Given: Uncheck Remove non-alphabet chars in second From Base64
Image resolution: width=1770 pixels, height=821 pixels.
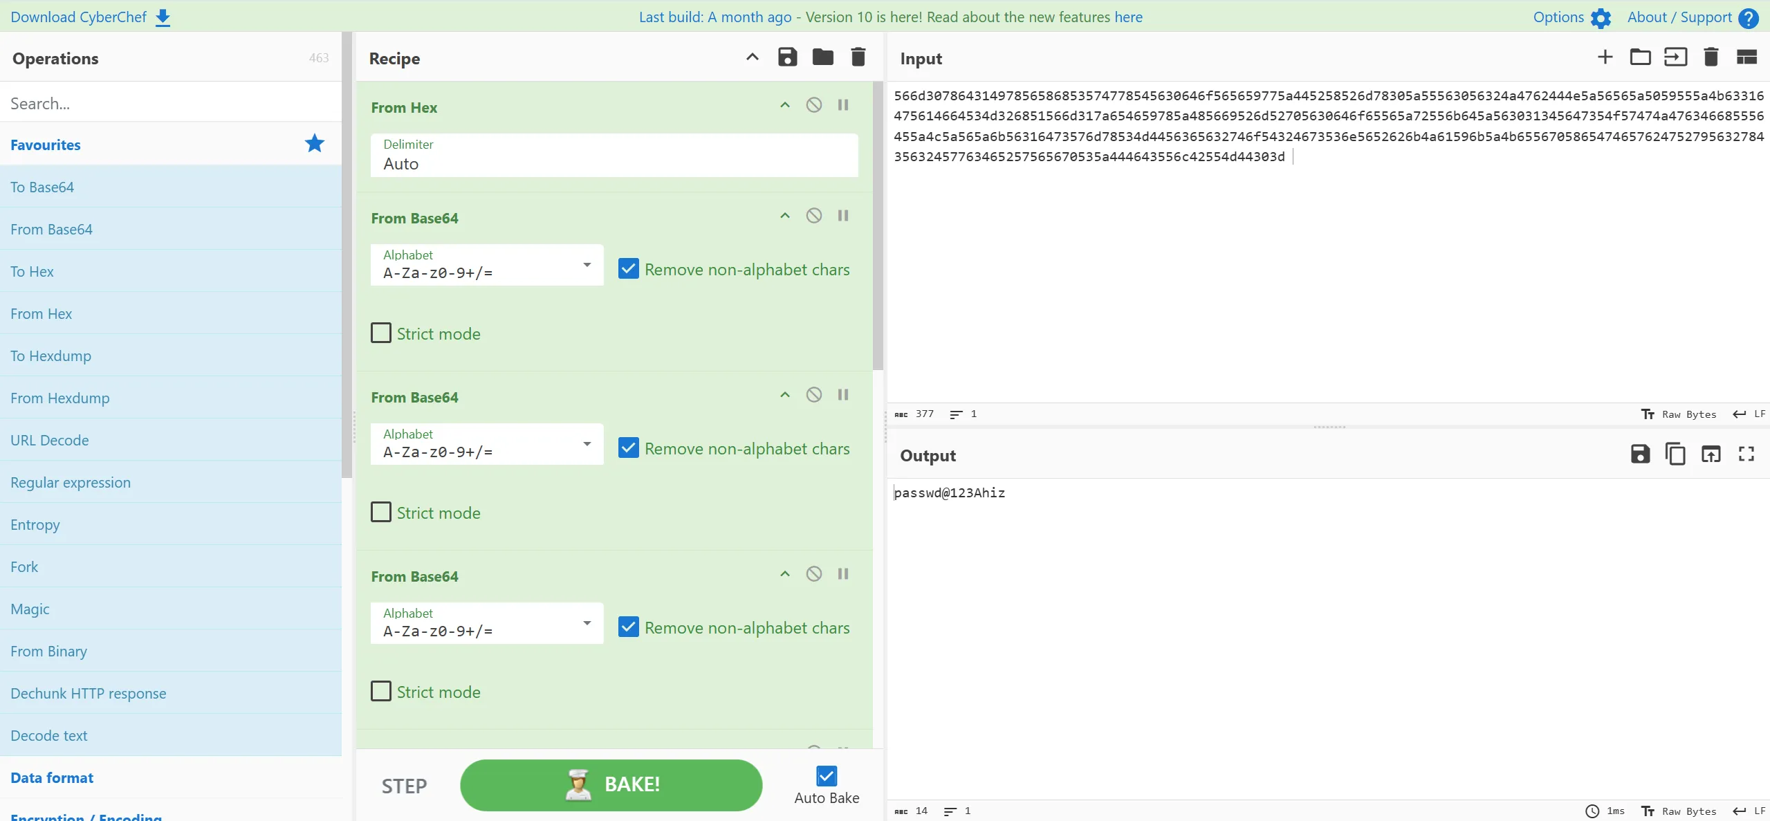Looking at the screenshot, I should point(628,448).
